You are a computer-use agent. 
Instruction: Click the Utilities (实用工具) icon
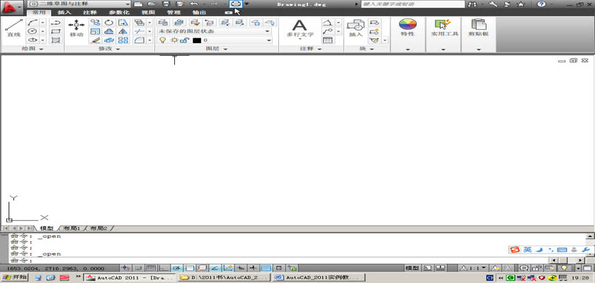(x=443, y=28)
